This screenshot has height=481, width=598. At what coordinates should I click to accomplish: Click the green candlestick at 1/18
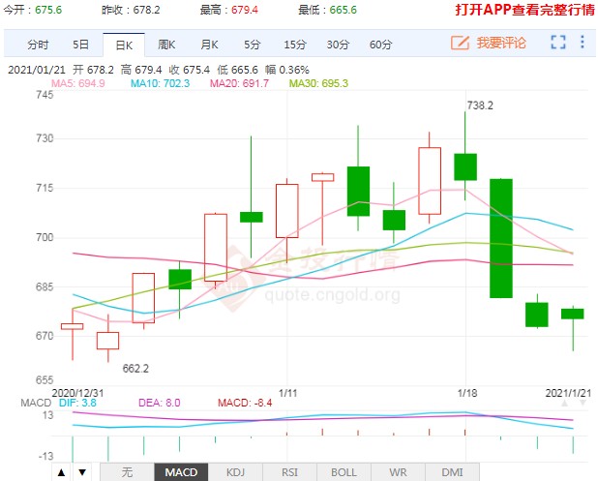(x=465, y=167)
